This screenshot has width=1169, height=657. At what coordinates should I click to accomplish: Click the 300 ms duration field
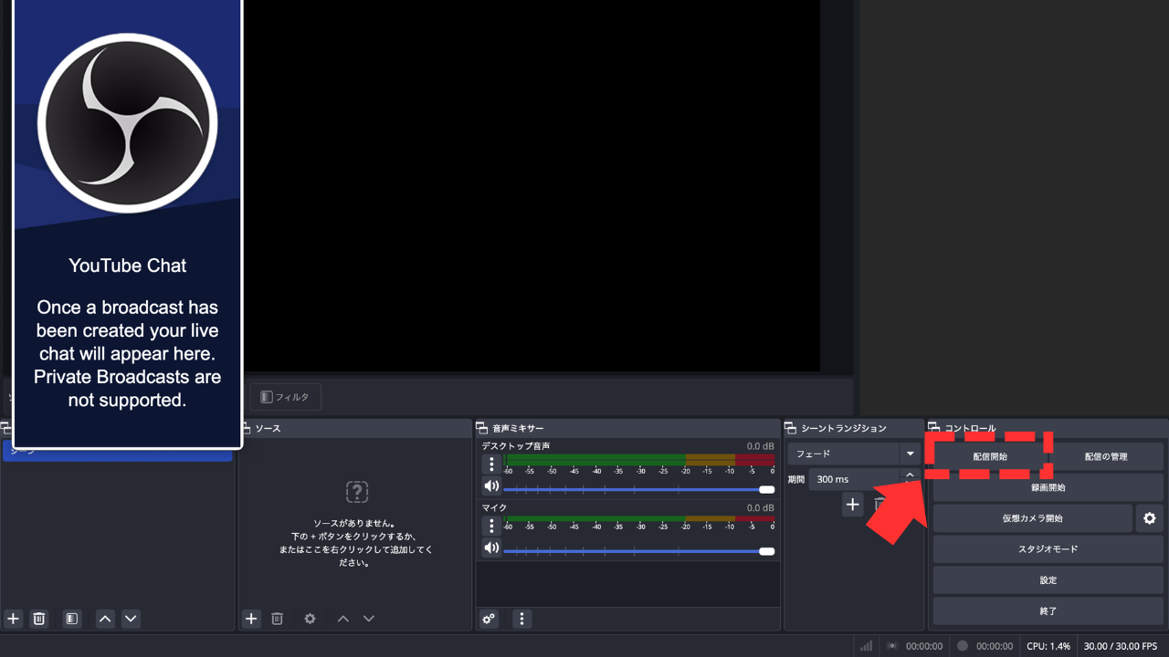pyautogui.click(x=855, y=479)
